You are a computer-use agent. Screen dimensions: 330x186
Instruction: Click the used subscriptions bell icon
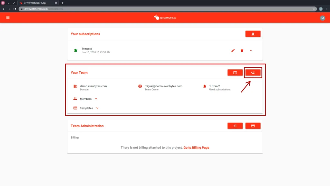(205, 86)
